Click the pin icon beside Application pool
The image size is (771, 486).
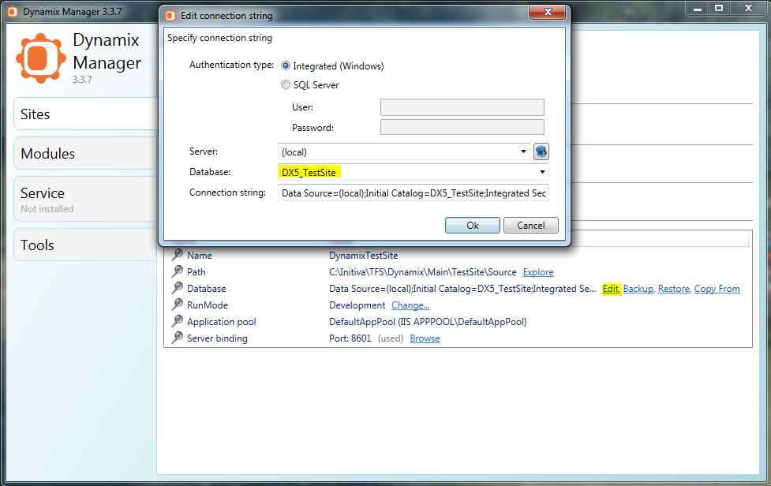coord(178,322)
